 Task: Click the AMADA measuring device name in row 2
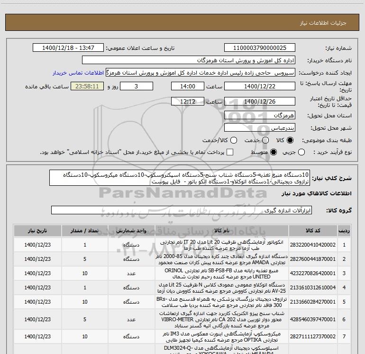[x=222, y=259]
